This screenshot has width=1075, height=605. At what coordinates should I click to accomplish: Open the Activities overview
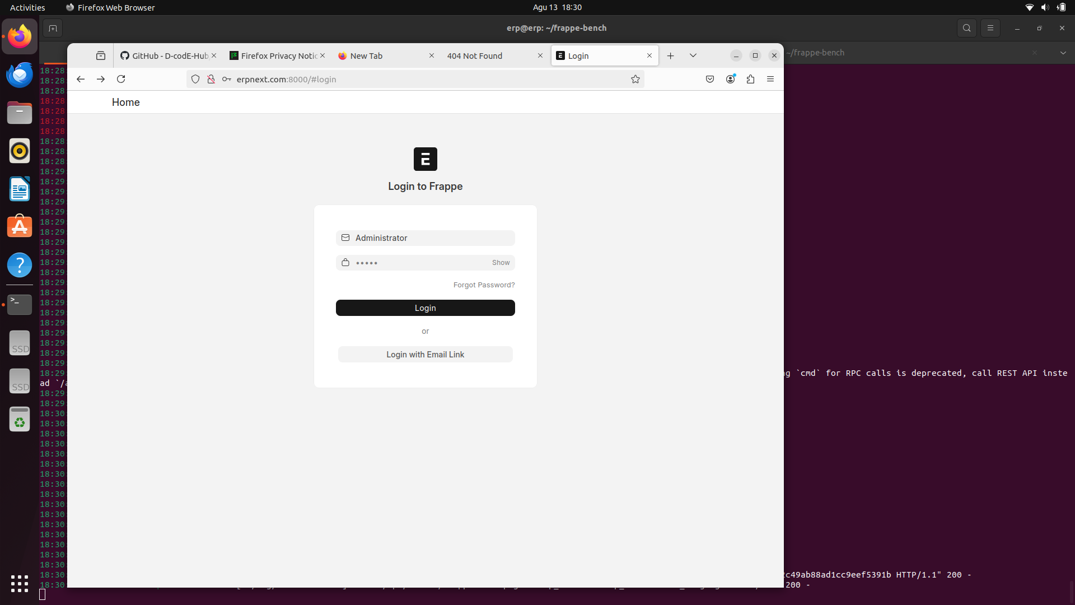[x=27, y=7]
